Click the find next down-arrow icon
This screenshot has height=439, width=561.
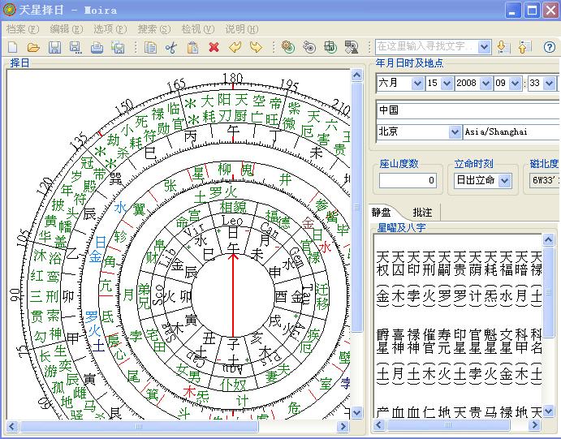pos(503,47)
